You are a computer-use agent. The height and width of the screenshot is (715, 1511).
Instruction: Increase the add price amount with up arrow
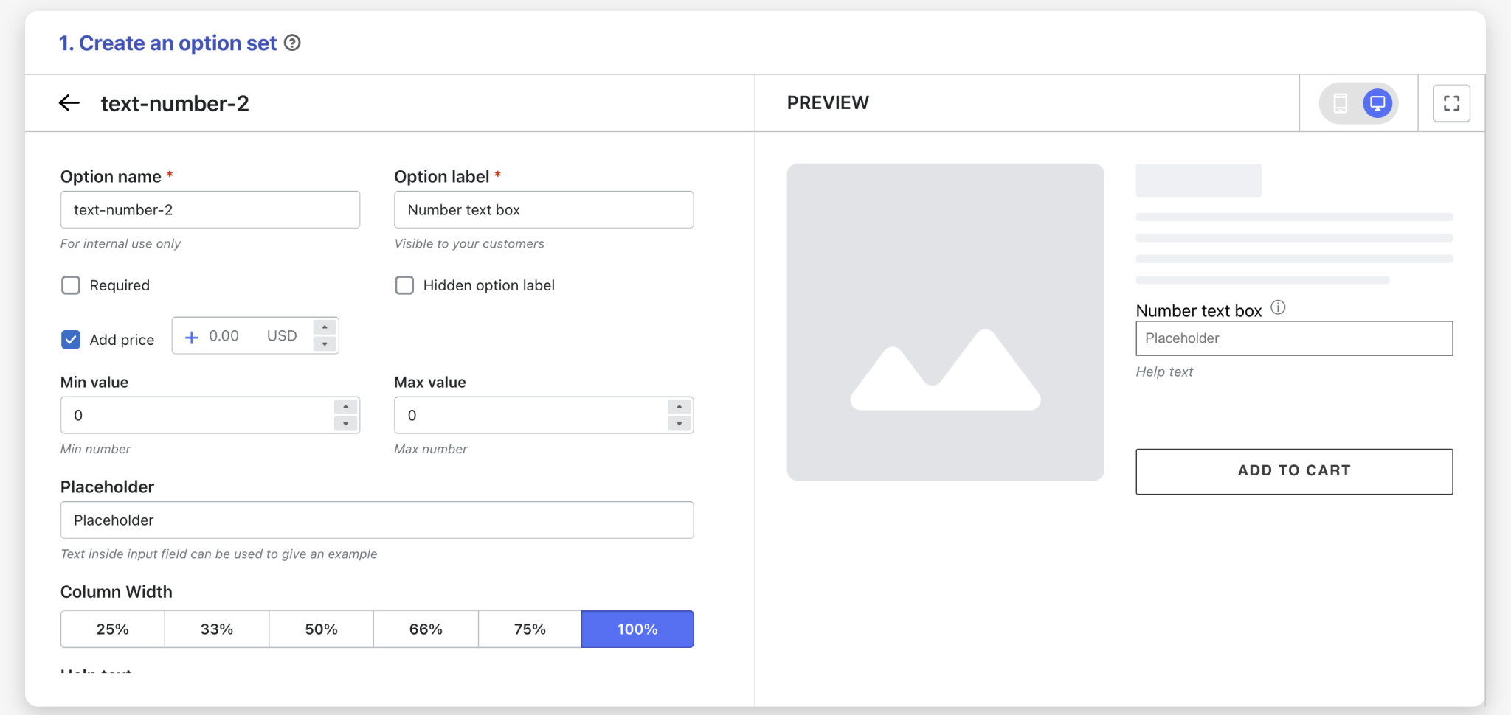[x=325, y=327]
